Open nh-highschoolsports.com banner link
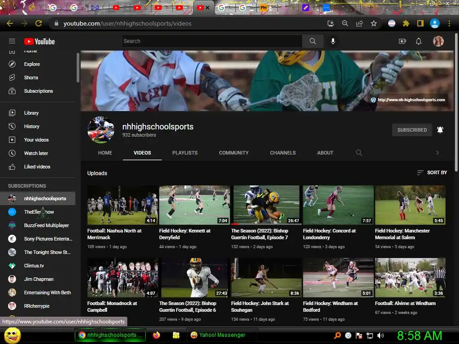The width and height of the screenshot is (459, 344). pyautogui.click(x=408, y=100)
